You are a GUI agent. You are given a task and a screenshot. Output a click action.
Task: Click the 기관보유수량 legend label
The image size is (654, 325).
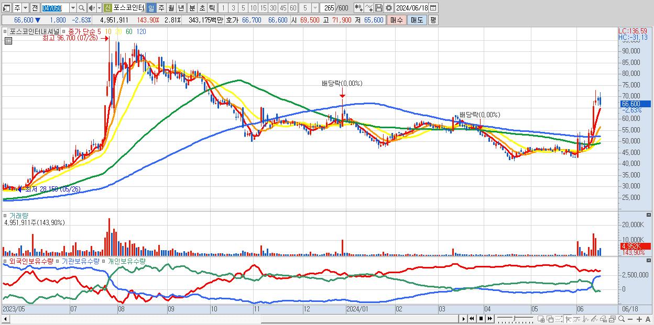click(x=81, y=261)
